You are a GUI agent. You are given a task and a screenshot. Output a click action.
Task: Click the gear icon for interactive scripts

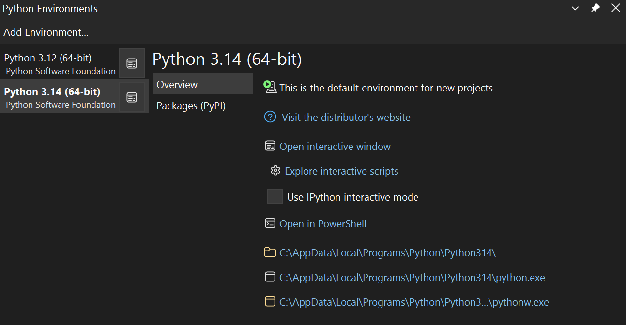275,170
